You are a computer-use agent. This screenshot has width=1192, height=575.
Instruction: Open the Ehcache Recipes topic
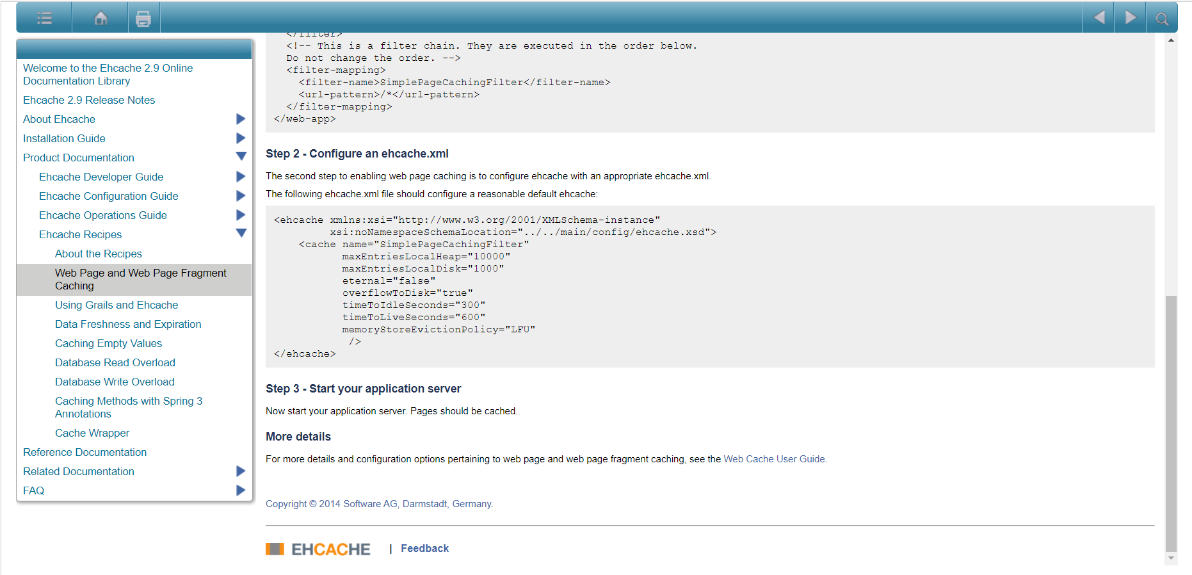click(x=80, y=234)
